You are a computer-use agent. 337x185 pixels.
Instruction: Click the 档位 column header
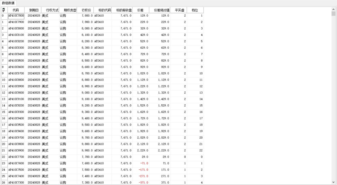click(x=195, y=10)
